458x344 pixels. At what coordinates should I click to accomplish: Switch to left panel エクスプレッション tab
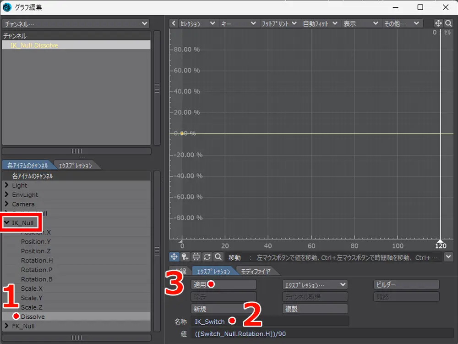[x=76, y=166]
